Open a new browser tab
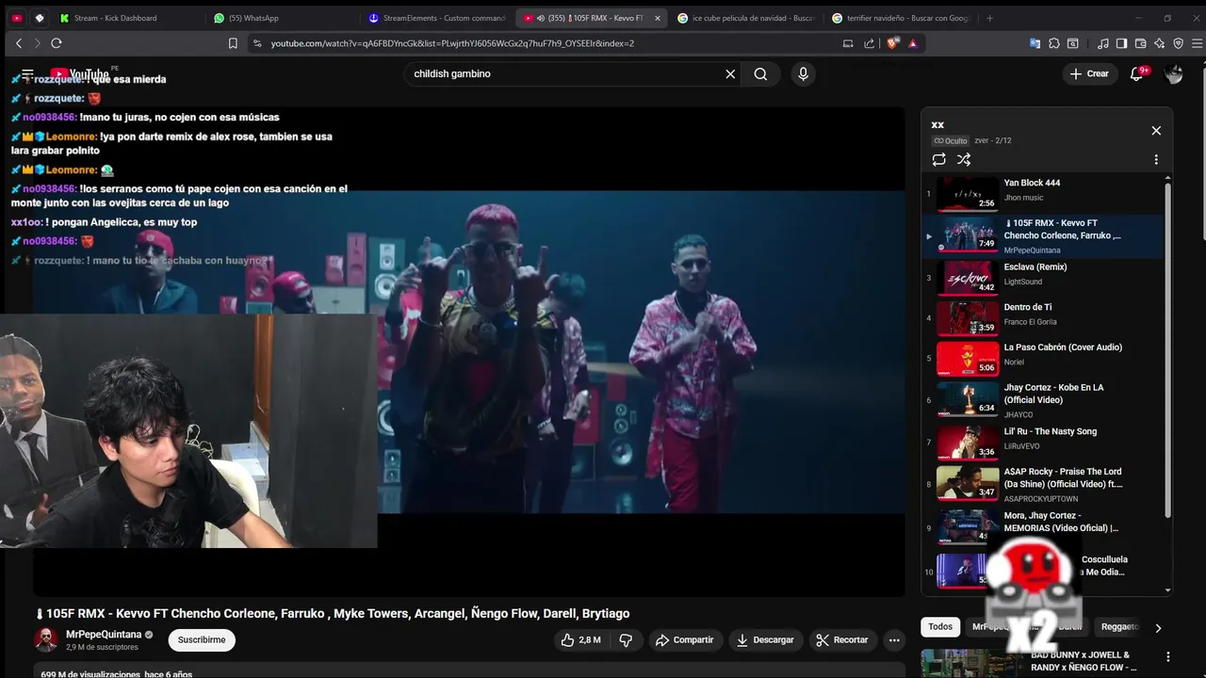The height and width of the screenshot is (678, 1206). point(989,18)
